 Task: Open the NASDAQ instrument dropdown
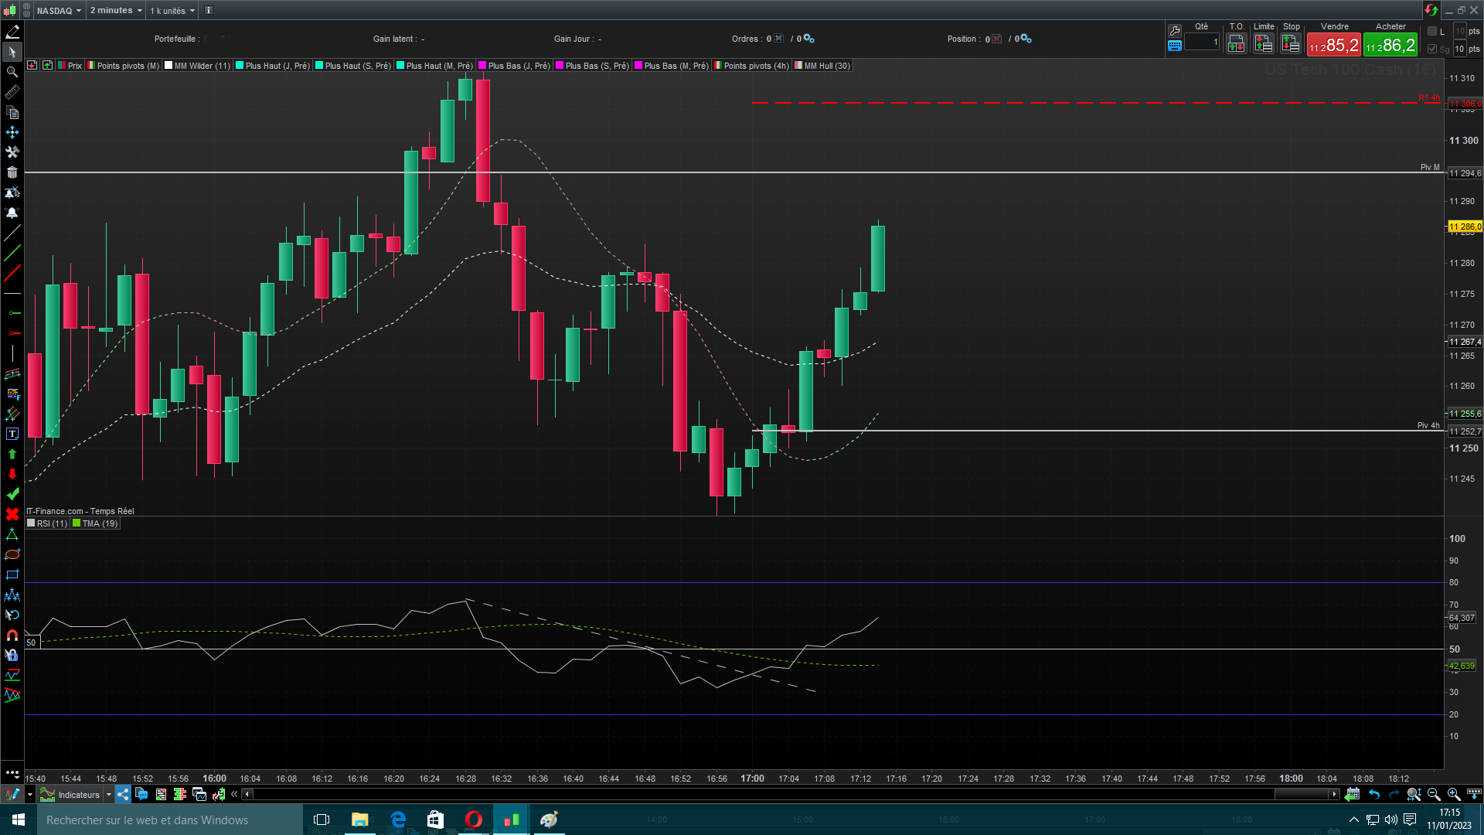pos(59,10)
